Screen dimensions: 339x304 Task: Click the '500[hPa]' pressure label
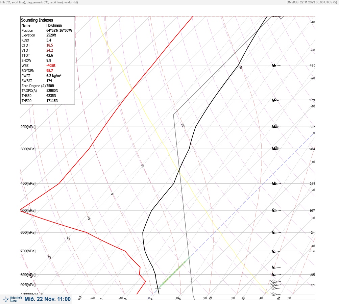pyautogui.click(x=28, y=210)
